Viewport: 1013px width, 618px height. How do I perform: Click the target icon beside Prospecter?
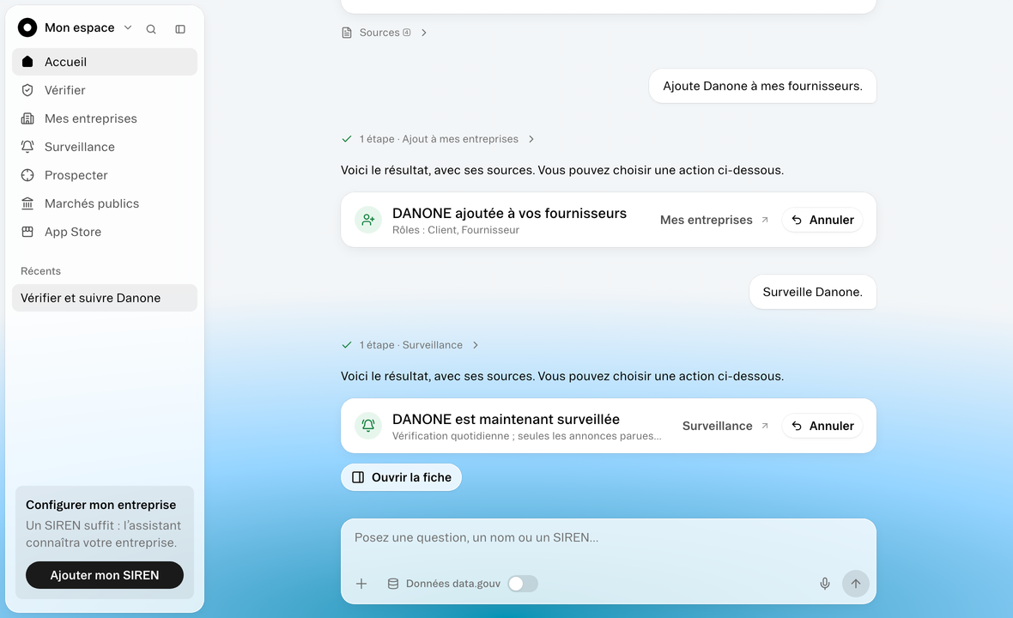27,176
